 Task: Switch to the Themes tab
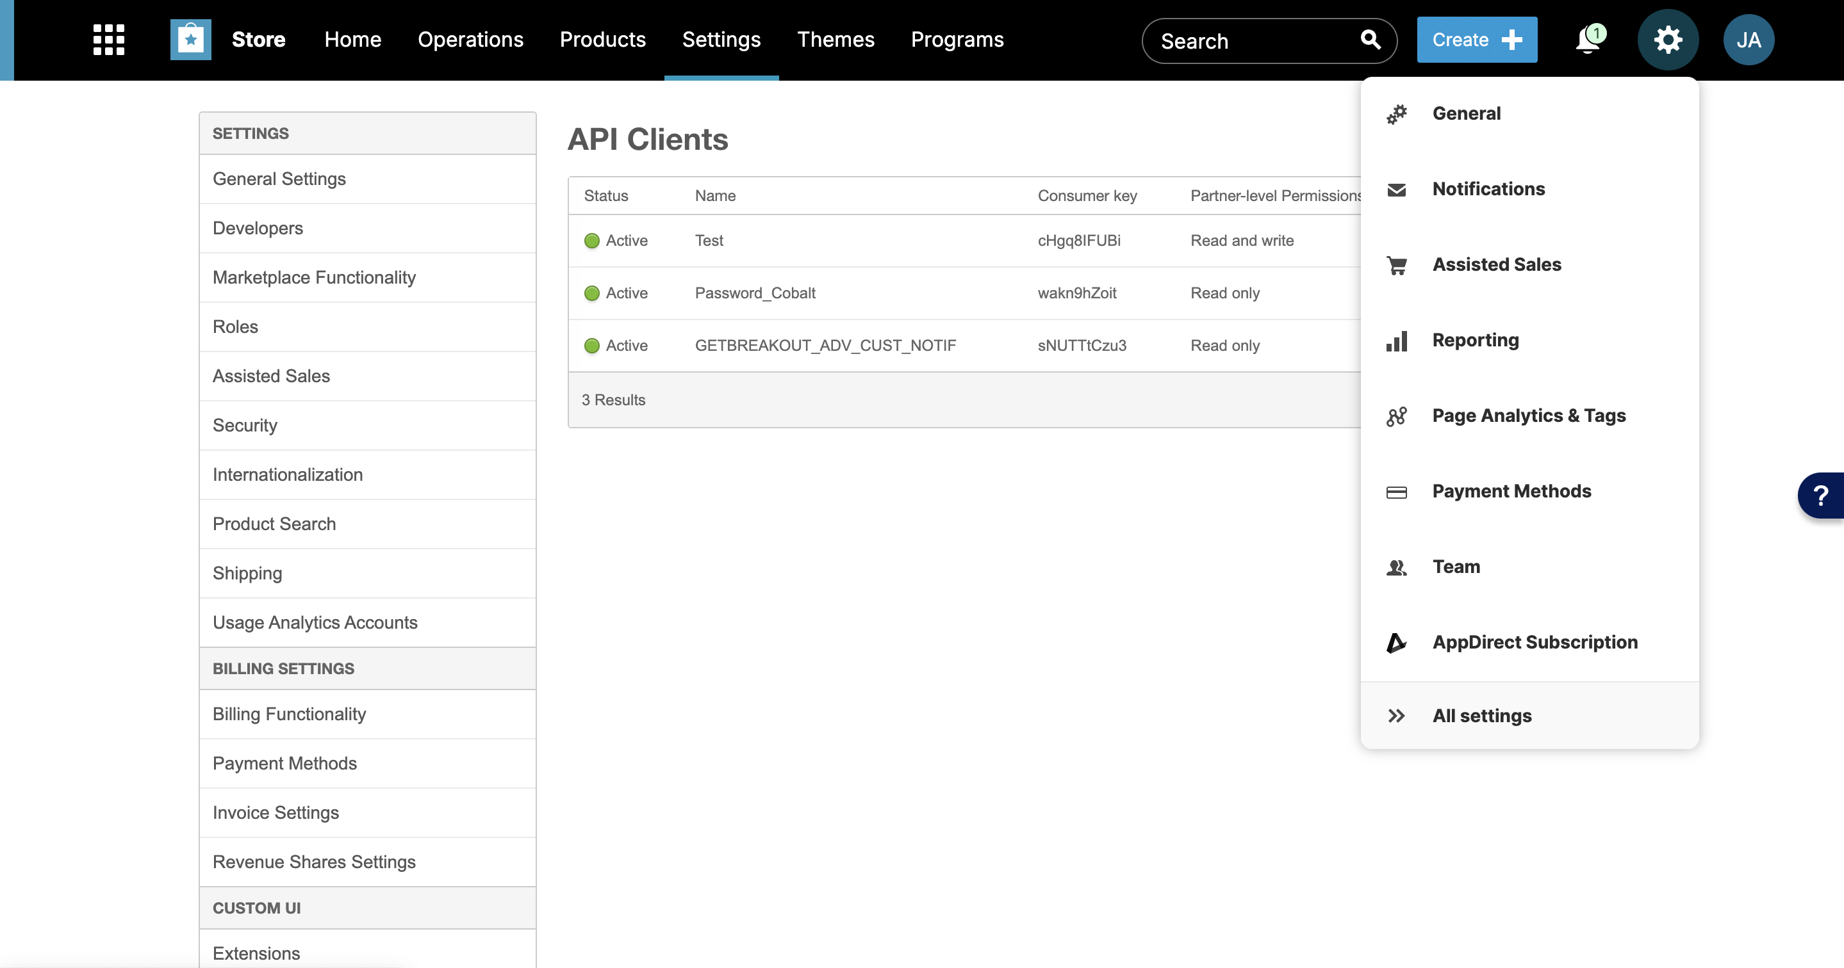click(836, 40)
